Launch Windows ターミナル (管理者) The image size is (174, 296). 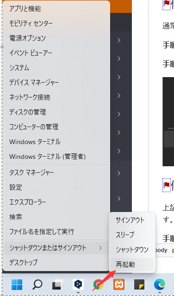click(x=56, y=157)
